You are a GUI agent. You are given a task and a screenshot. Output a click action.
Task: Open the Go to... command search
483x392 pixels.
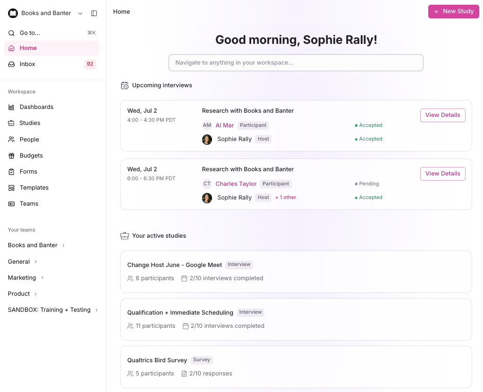(x=52, y=33)
